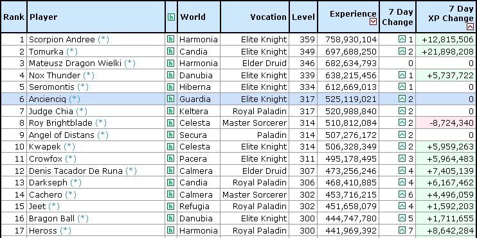The height and width of the screenshot is (238, 477).
Task: Click the rank-up arrow icon for Nox Thunder
Action: tap(402, 74)
